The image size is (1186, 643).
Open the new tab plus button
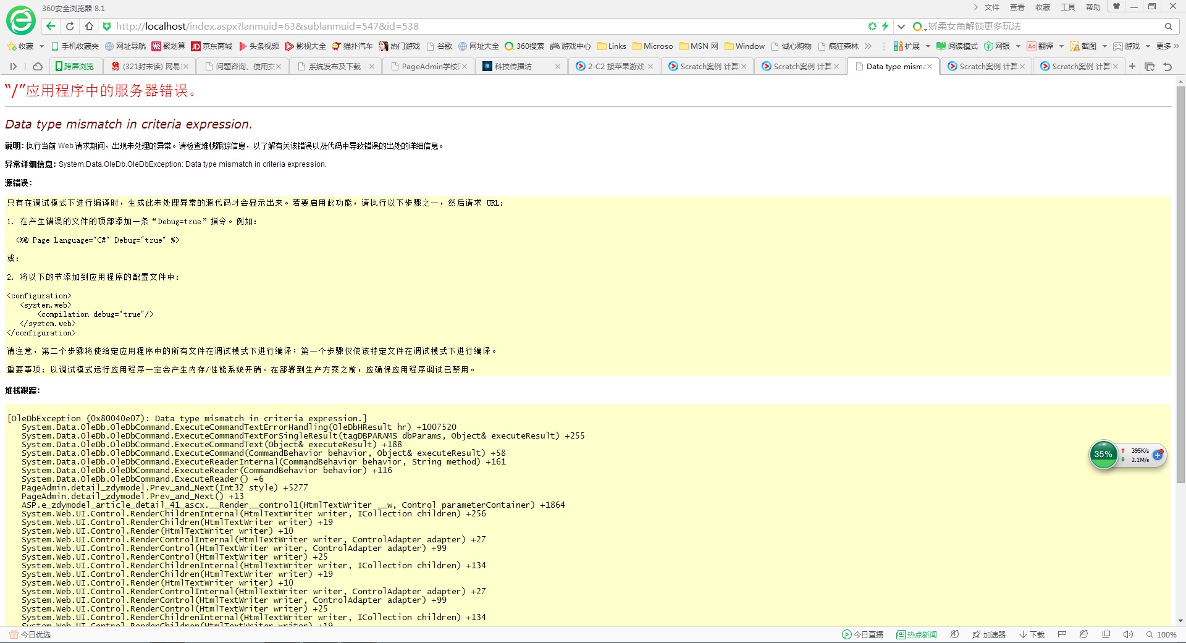click(x=1132, y=66)
